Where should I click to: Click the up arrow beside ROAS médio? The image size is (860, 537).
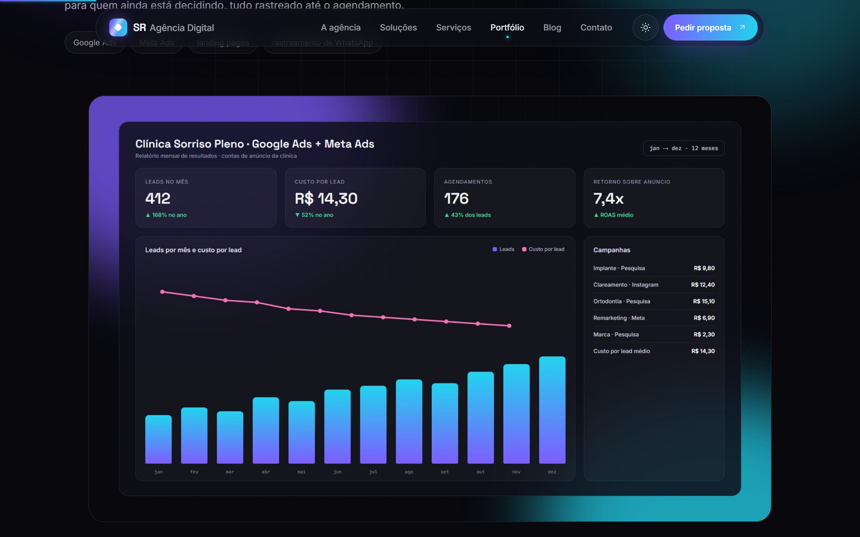coord(596,215)
